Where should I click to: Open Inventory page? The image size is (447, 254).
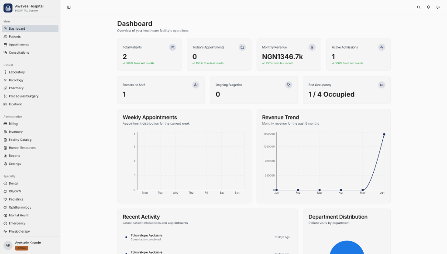click(30, 132)
